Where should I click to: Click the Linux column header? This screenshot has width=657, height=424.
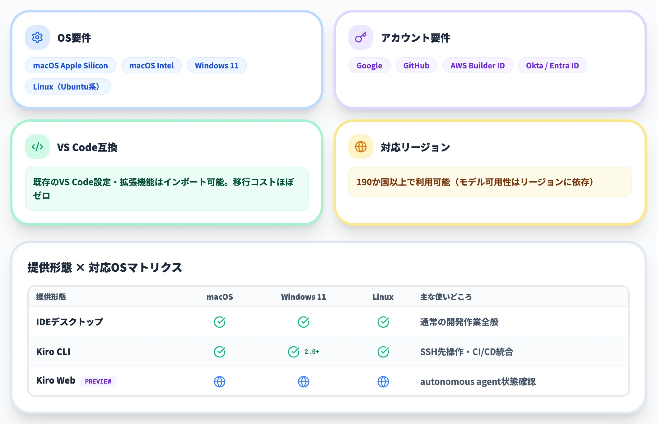[x=383, y=297]
